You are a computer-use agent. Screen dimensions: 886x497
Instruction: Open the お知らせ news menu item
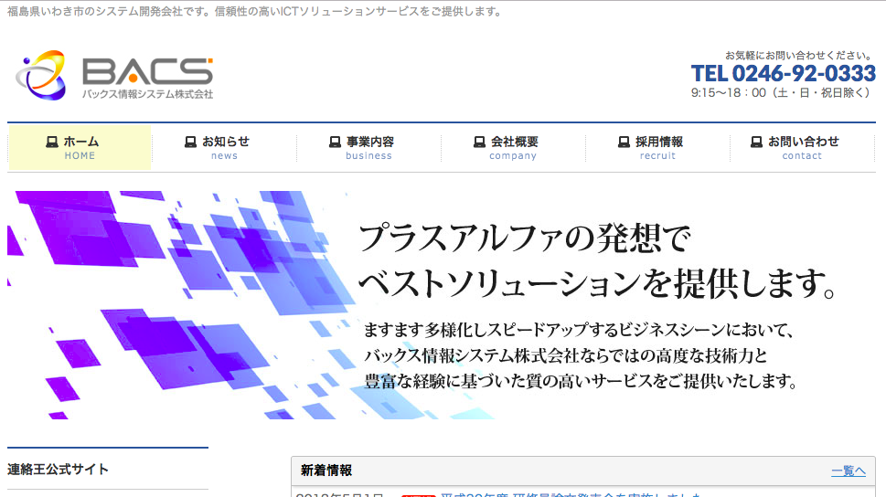click(224, 147)
